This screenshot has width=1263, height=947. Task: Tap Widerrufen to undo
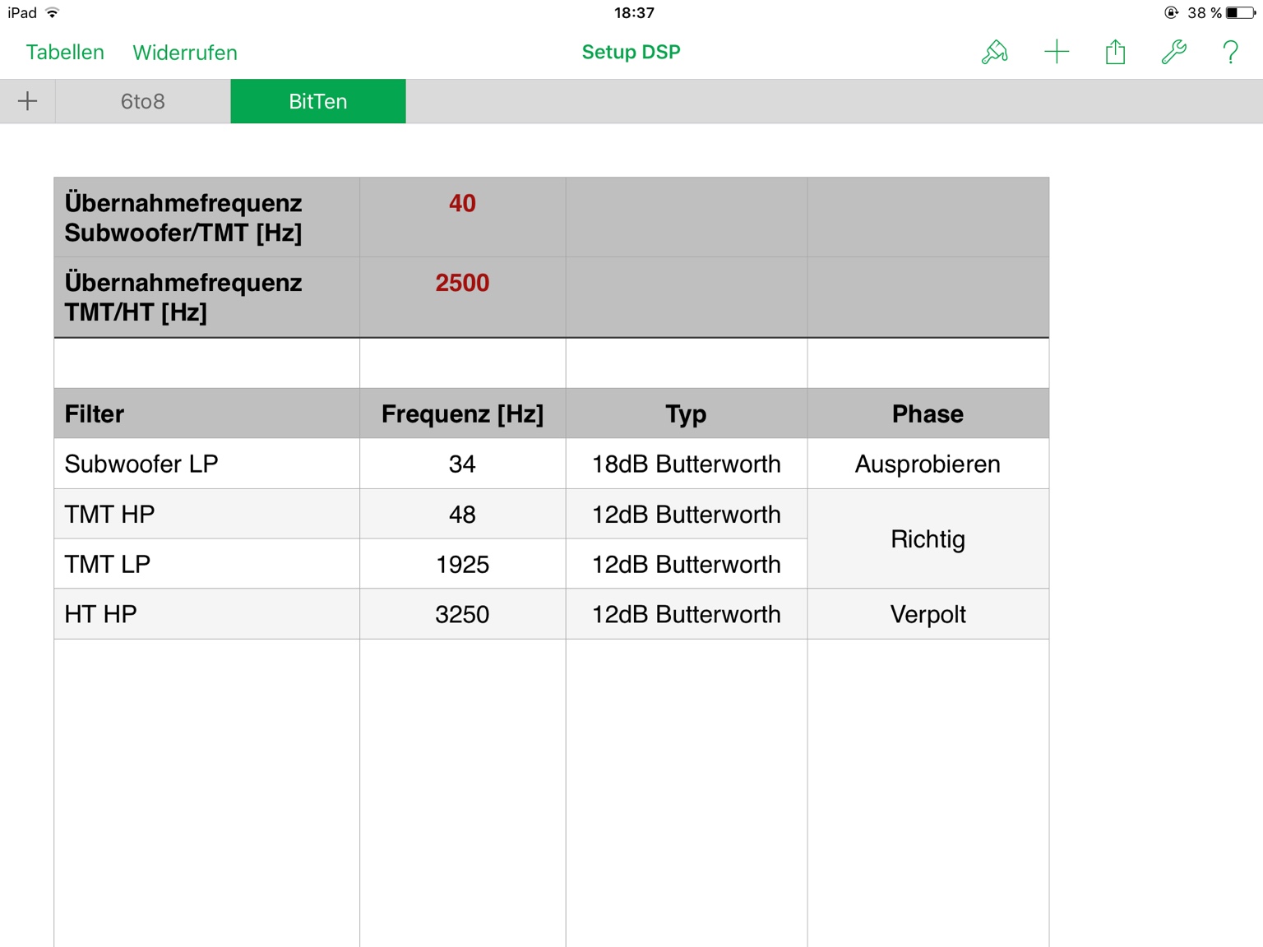point(185,53)
